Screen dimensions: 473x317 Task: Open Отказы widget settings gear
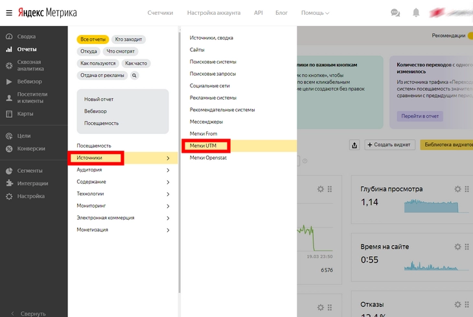(x=457, y=305)
